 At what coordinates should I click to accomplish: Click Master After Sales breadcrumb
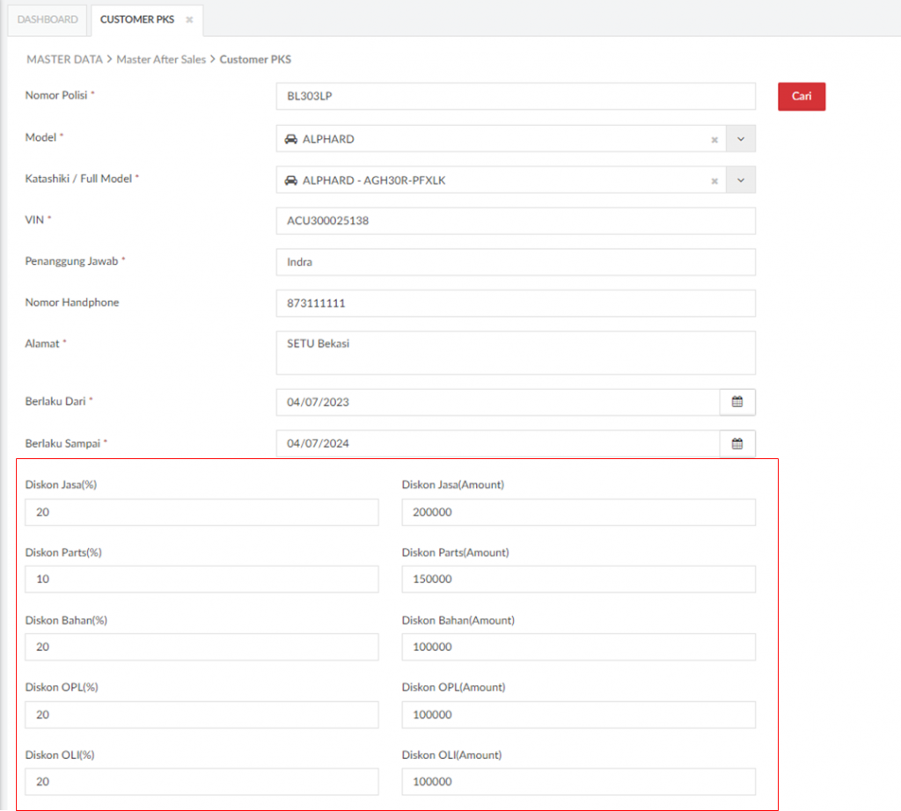[161, 60]
